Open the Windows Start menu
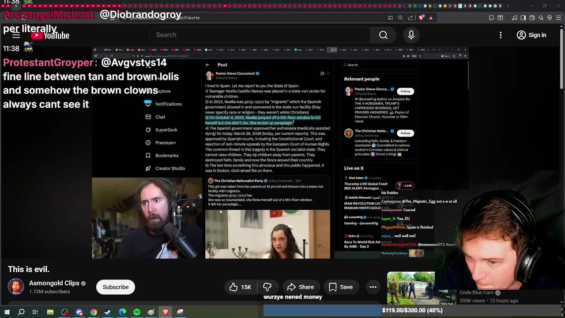565x318 pixels. tap(7, 312)
